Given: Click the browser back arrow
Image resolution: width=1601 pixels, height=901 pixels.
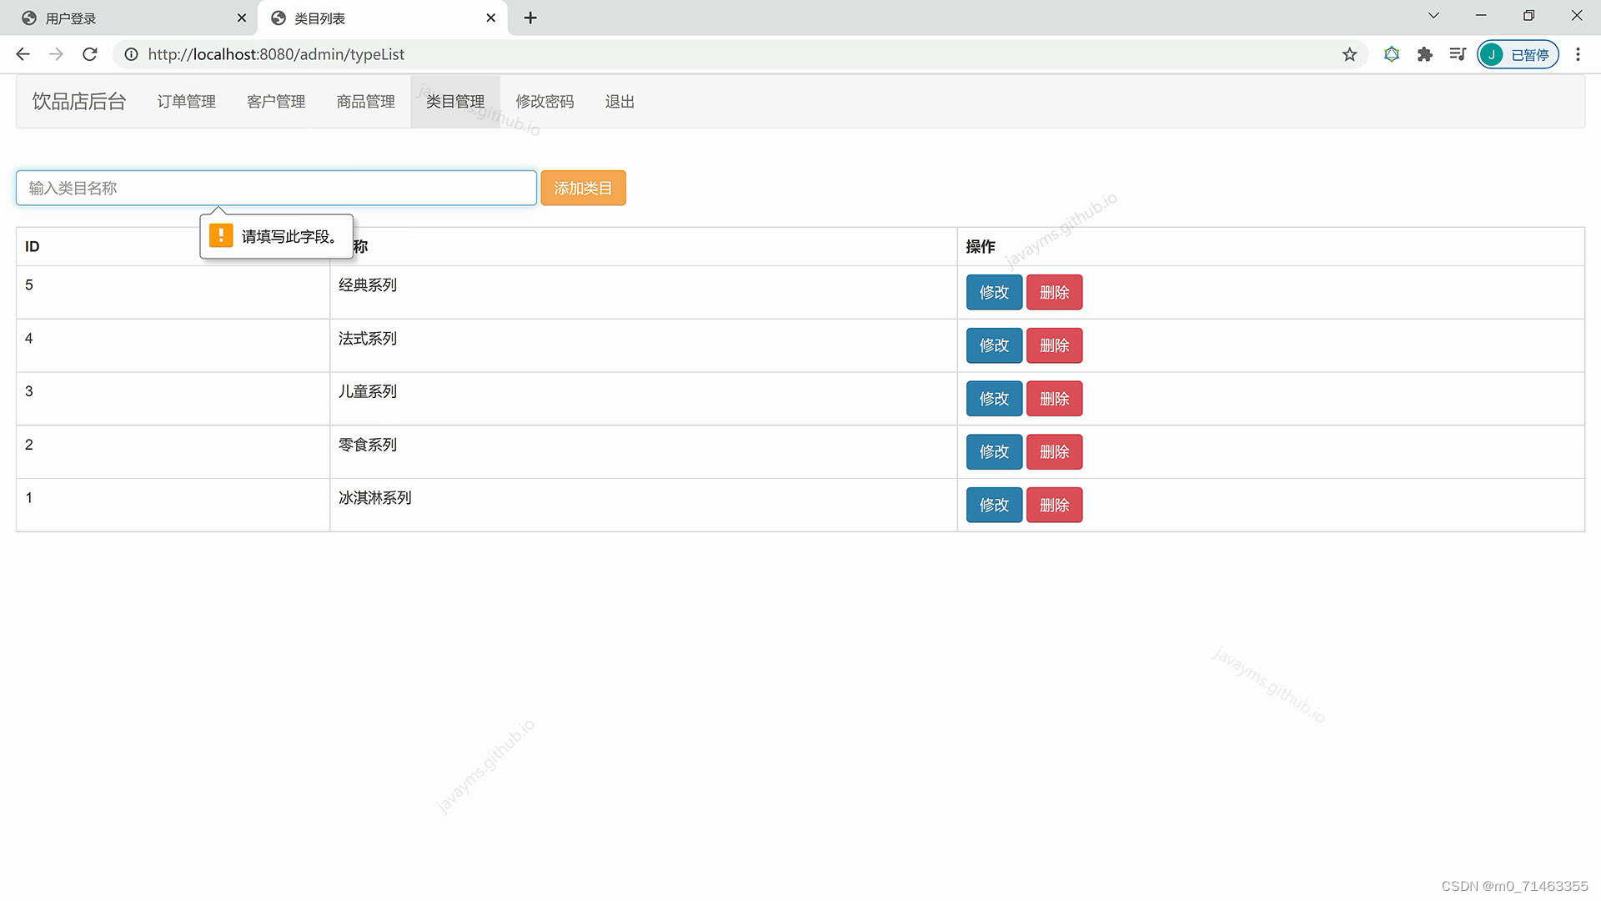Looking at the screenshot, I should (x=23, y=54).
